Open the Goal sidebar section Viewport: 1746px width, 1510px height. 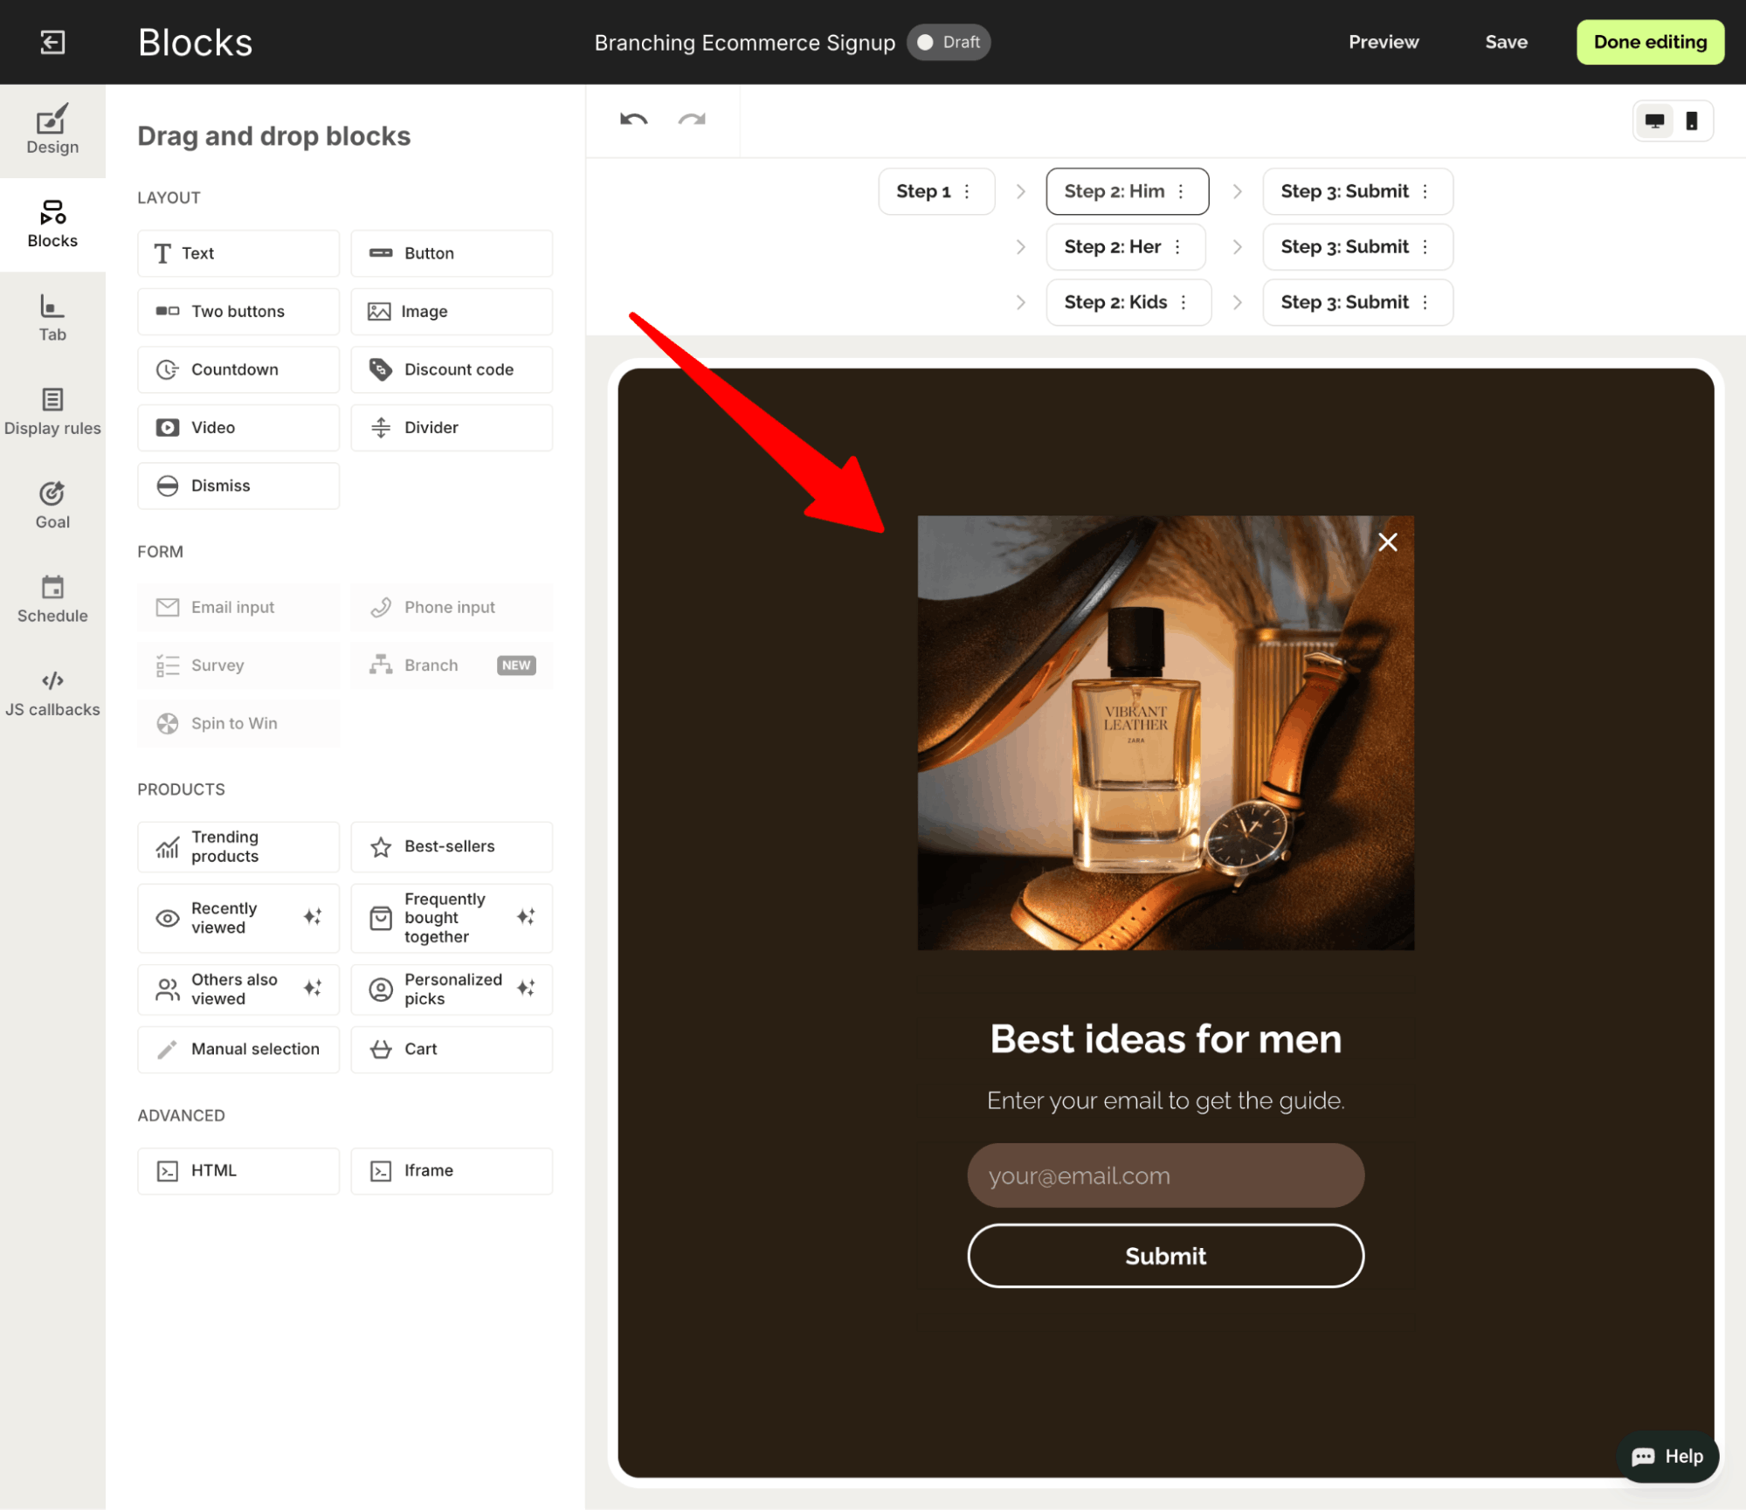pos(52,506)
